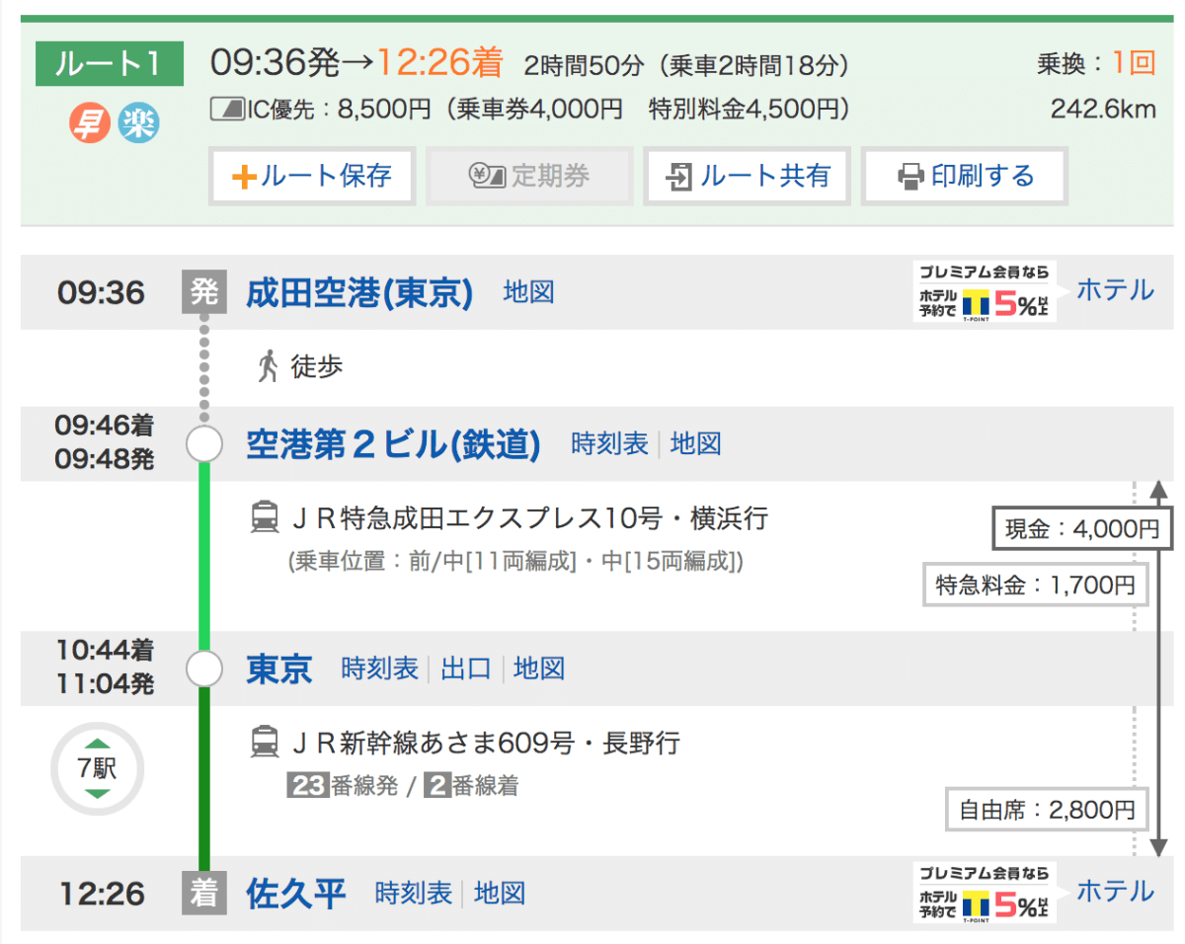Viewport: 1185px width, 944px height.
Task: Select ＪＲ特急成田エクスプレス10号・横浜行 text
Action: 529,517
